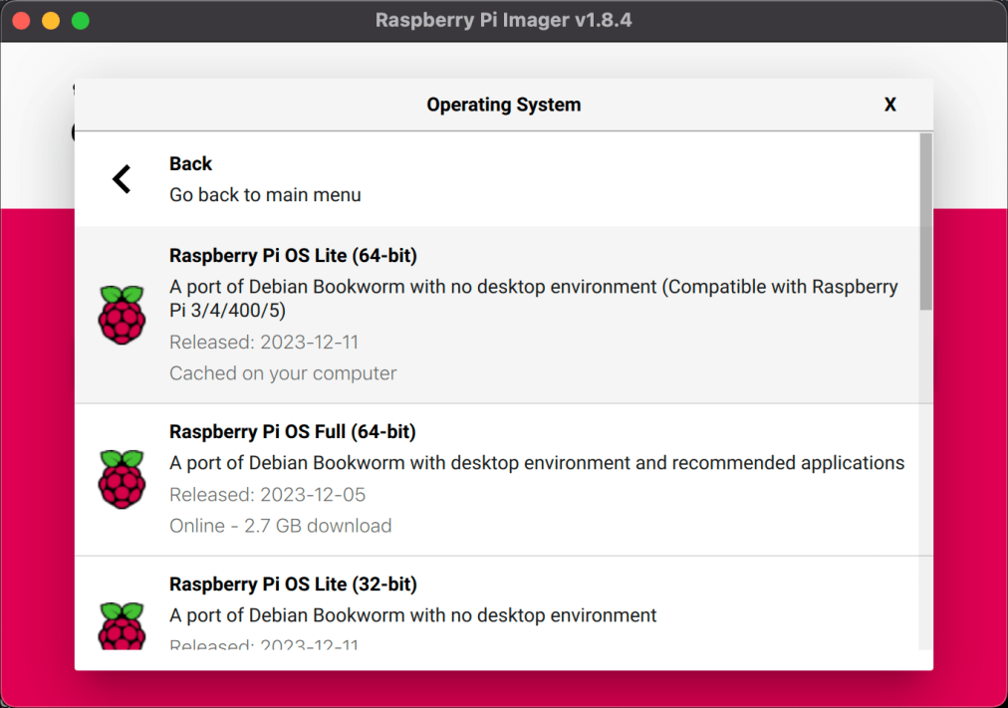This screenshot has width=1008, height=708.
Task: Click 'Online - 2.7 GB download' text
Action: (280, 526)
